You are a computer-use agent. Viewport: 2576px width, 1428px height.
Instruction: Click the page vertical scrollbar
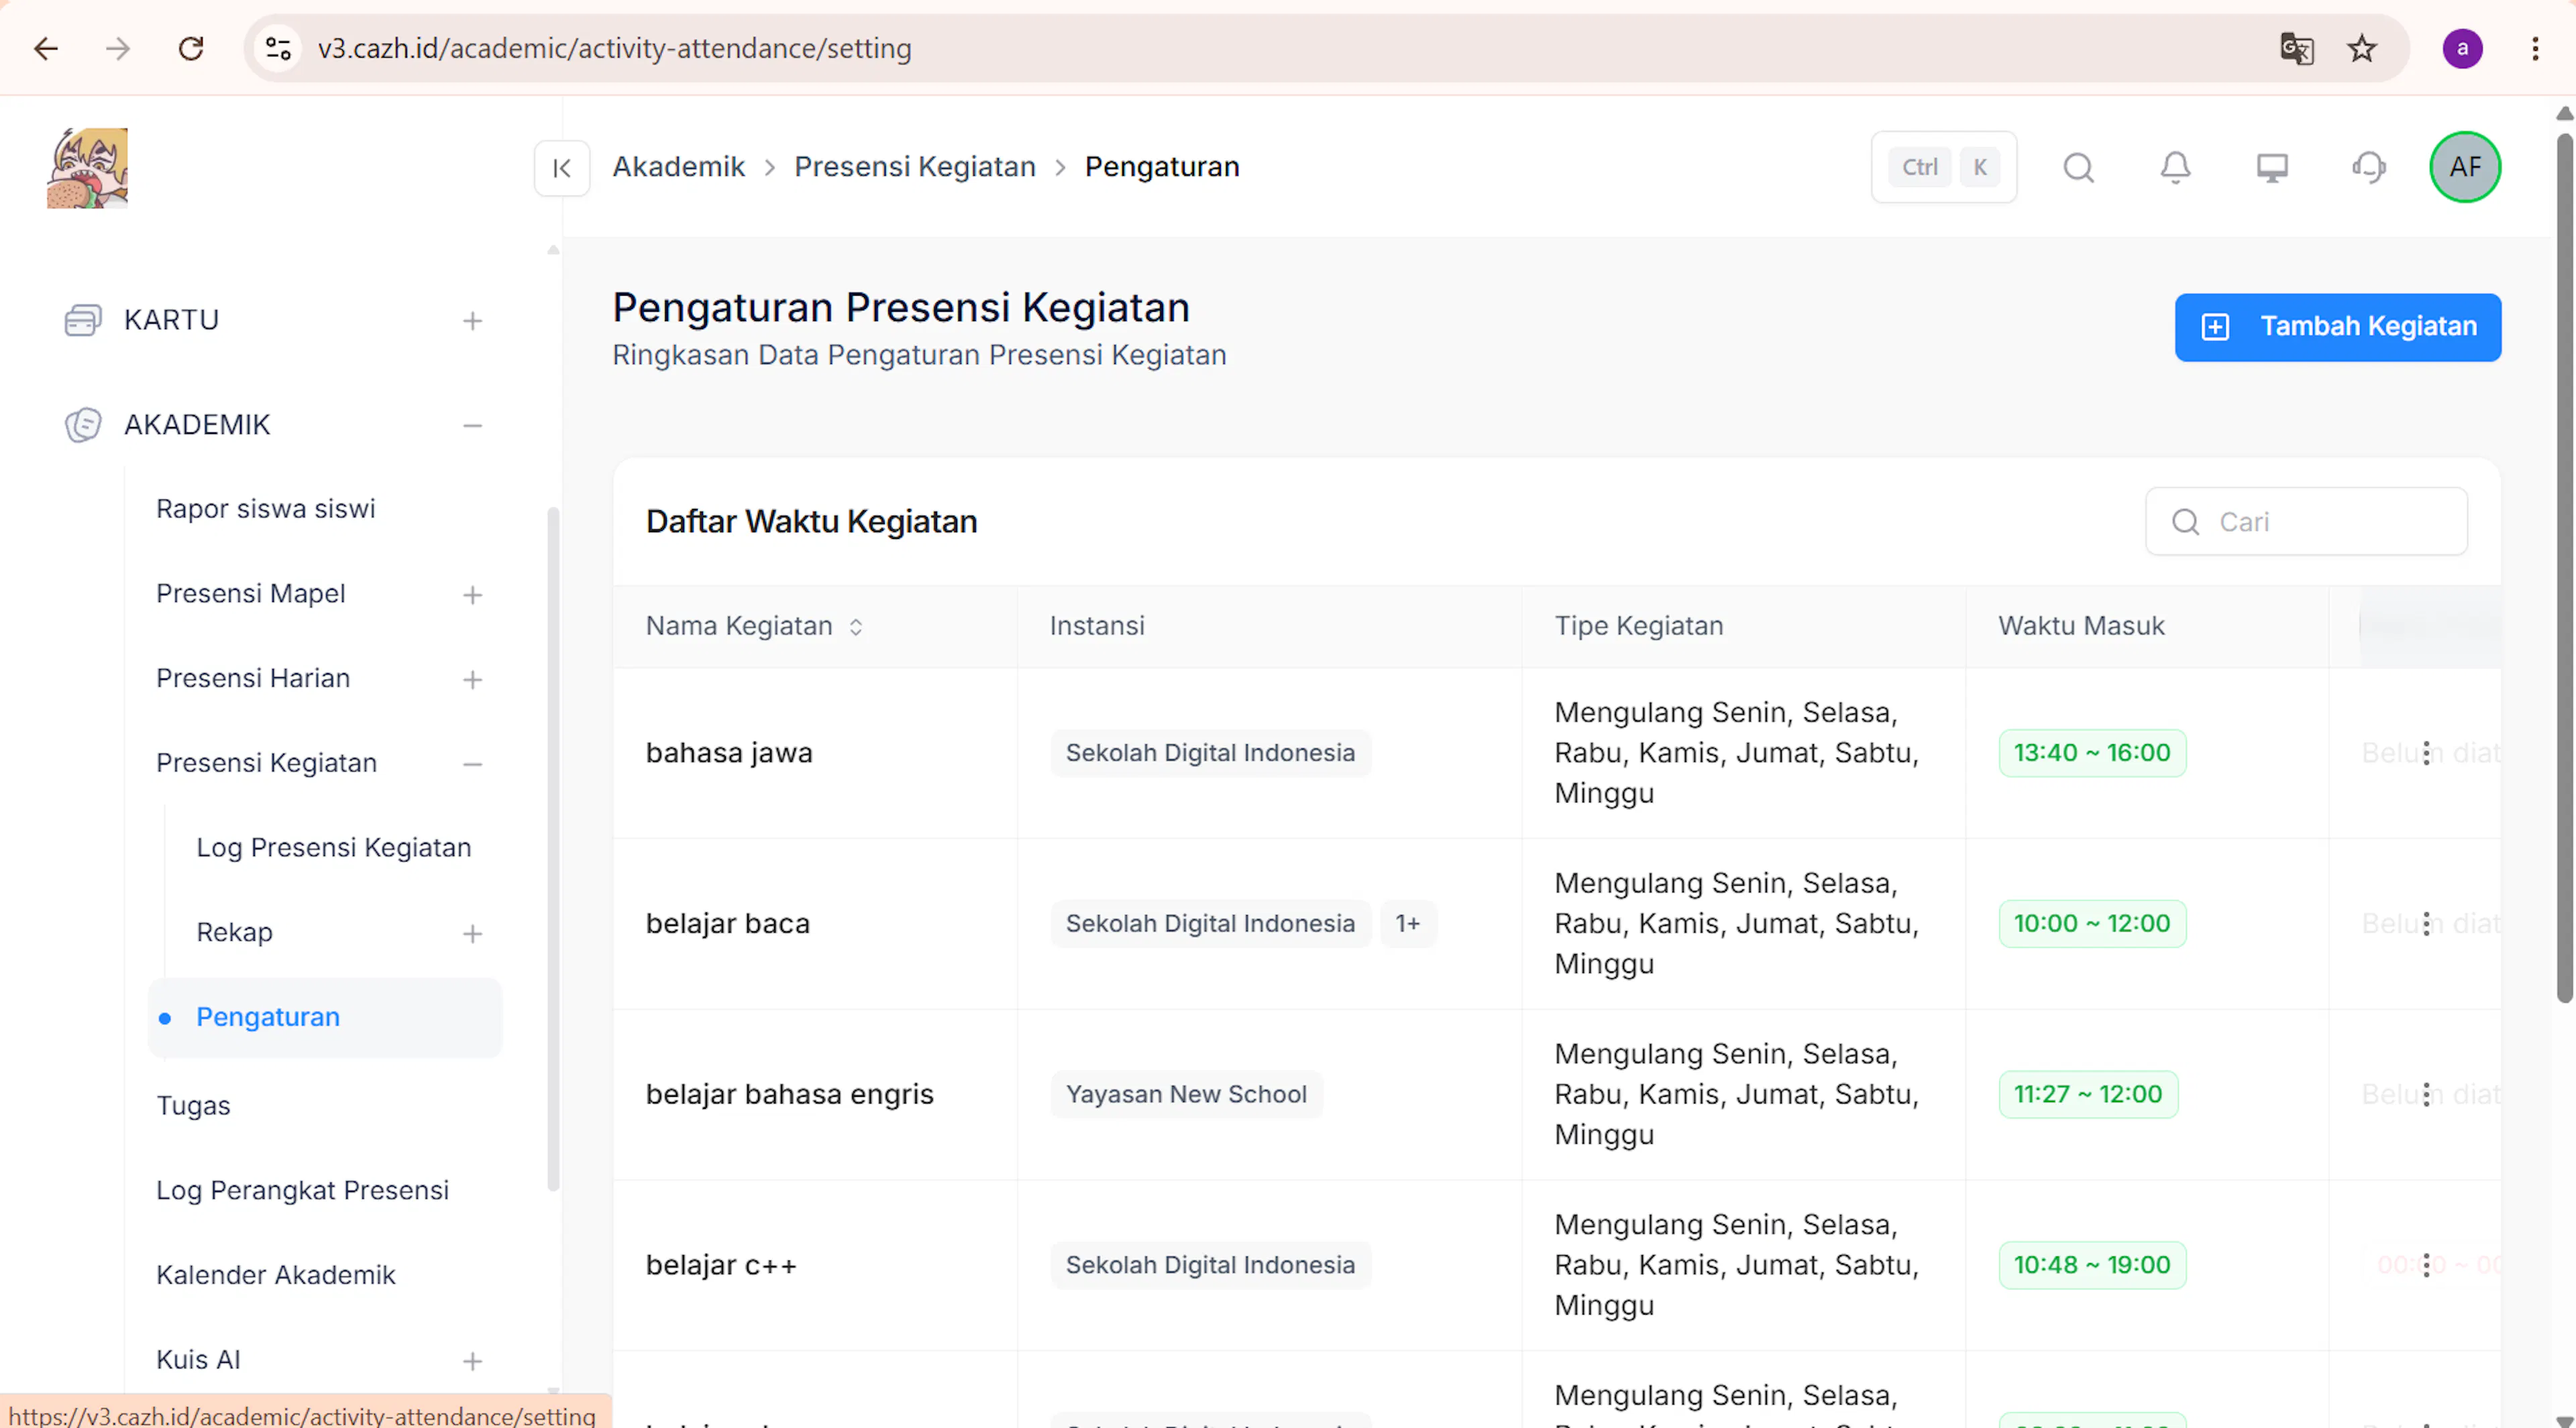tap(2564, 568)
